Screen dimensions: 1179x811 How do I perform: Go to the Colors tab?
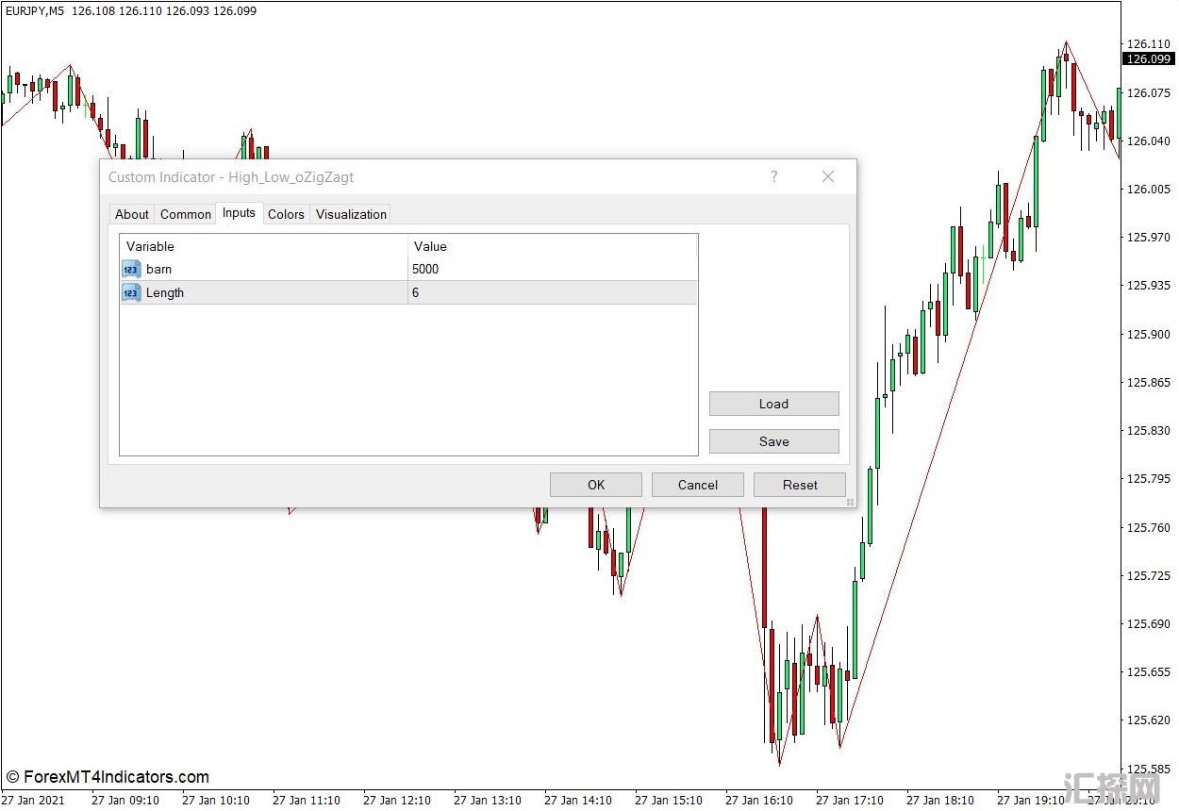286,214
